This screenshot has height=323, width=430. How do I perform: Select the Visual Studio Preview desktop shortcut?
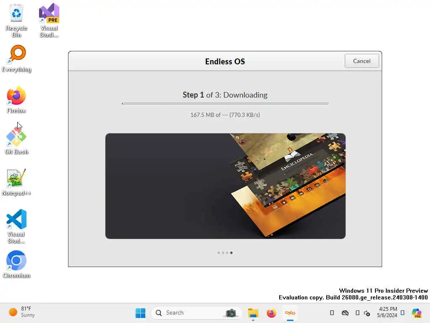pyautogui.click(x=49, y=21)
